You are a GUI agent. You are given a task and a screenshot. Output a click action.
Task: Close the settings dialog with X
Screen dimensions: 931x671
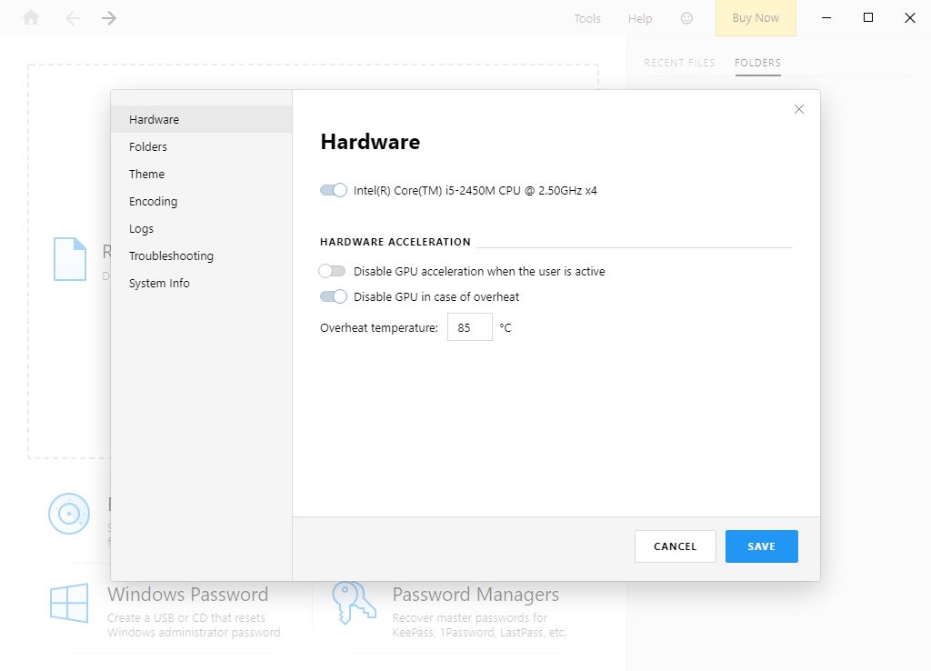click(799, 109)
